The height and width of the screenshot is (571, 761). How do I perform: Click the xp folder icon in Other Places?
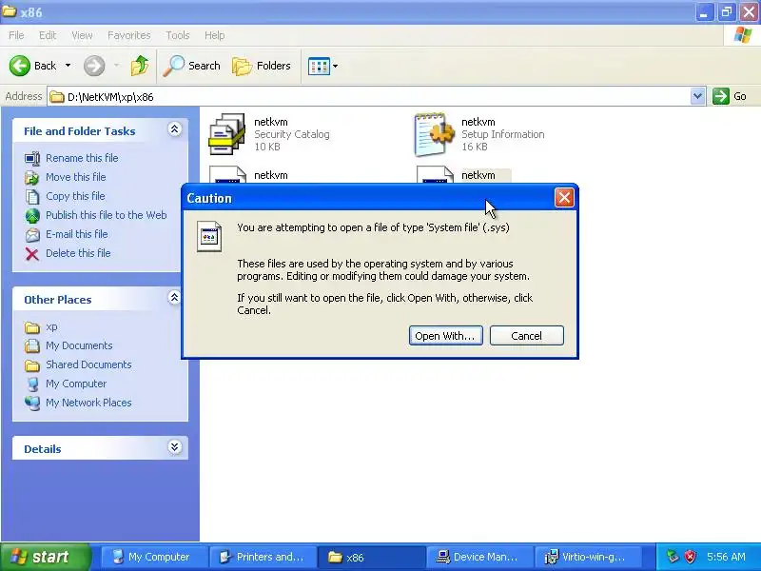(x=32, y=327)
